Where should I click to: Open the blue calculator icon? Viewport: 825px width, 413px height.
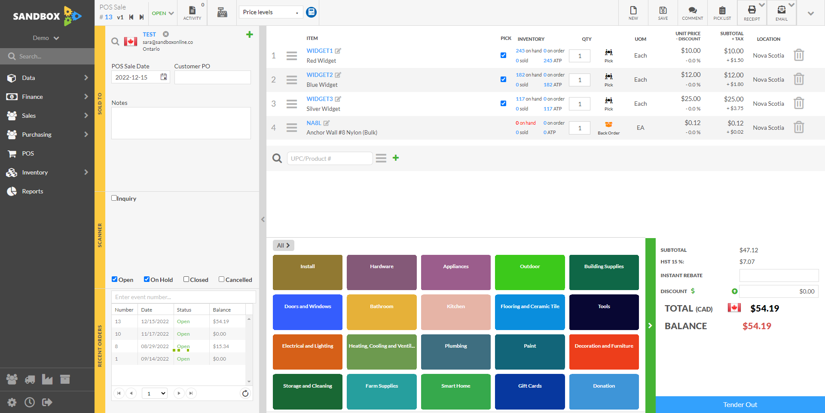tap(312, 12)
